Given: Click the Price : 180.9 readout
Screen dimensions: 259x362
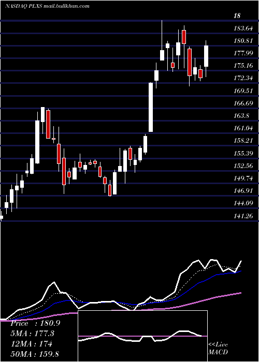Looking at the screenshot, I should pos(35,323).
